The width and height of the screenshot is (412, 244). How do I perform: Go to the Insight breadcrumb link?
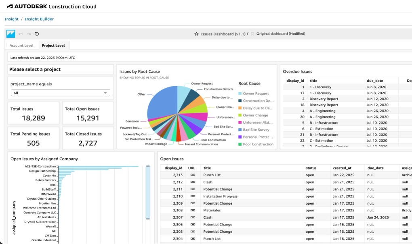pos(12,19)
